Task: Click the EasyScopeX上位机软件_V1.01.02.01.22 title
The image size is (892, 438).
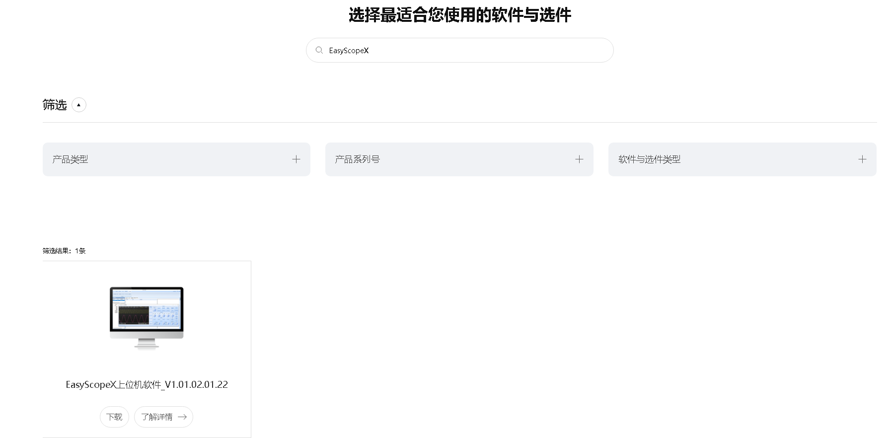Action: click(147, 384)
